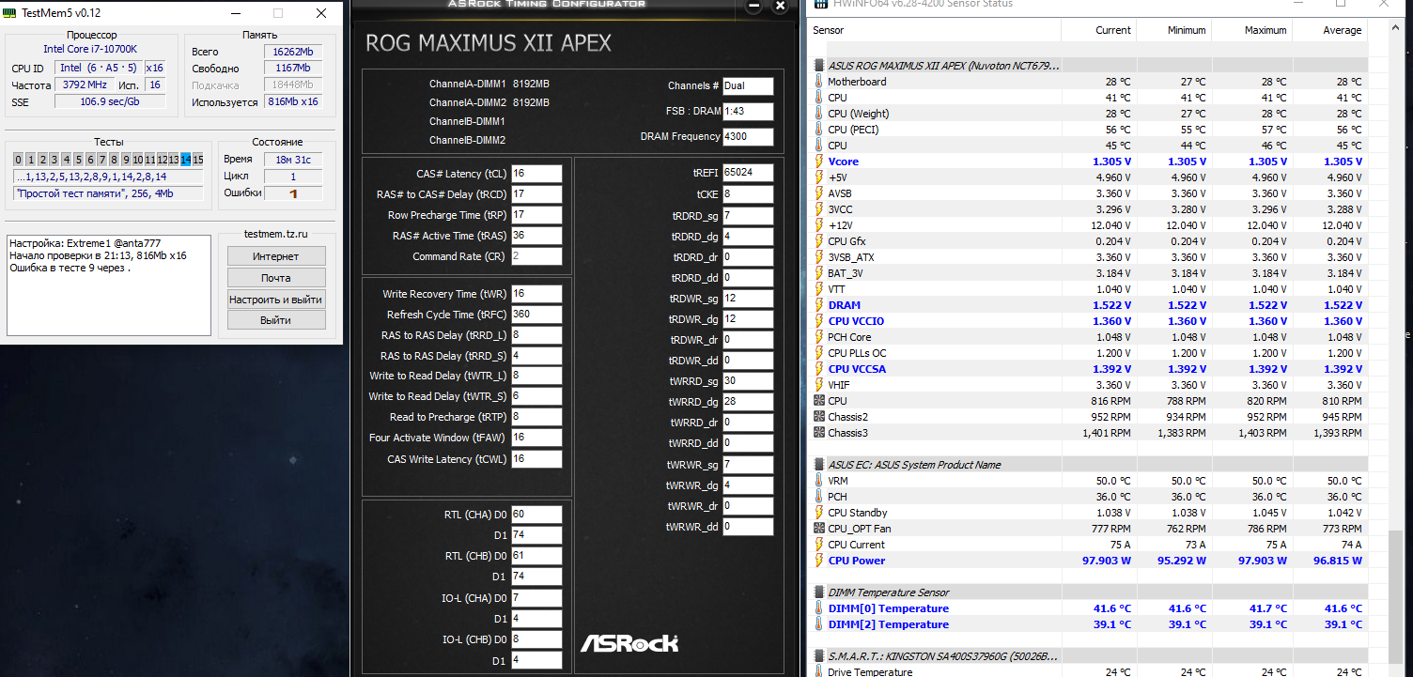The width and height of the screenshot is (1413, 677).
Task: Select the CPU Power average value 96.815 W
Action: 1338,561
